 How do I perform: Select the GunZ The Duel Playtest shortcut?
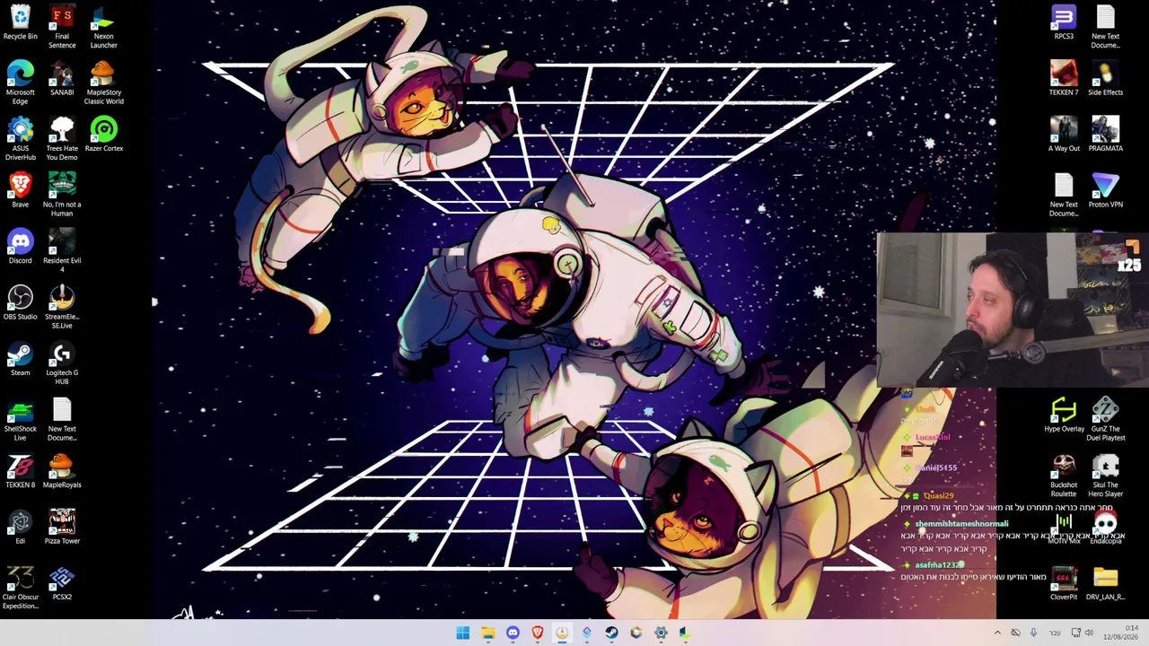(x=1105, y=420)
